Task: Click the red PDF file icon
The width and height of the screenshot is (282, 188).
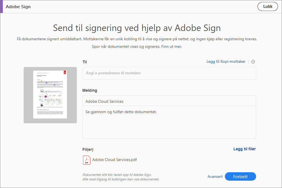Action: (x=87, y=160)
